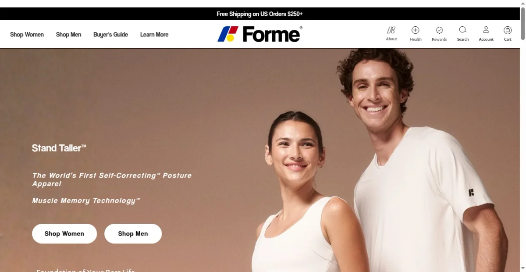Open the About icon in header
The height and width of the screenshot is (272, 526).
[x=391, y=30]
